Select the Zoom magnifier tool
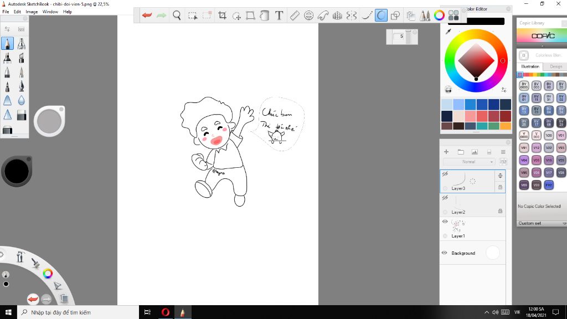567x319 pixels. tap(177, 15)
